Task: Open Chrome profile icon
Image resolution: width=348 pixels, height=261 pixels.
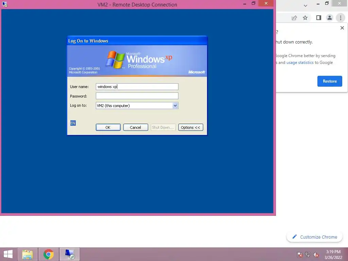Action: [330, 18]
